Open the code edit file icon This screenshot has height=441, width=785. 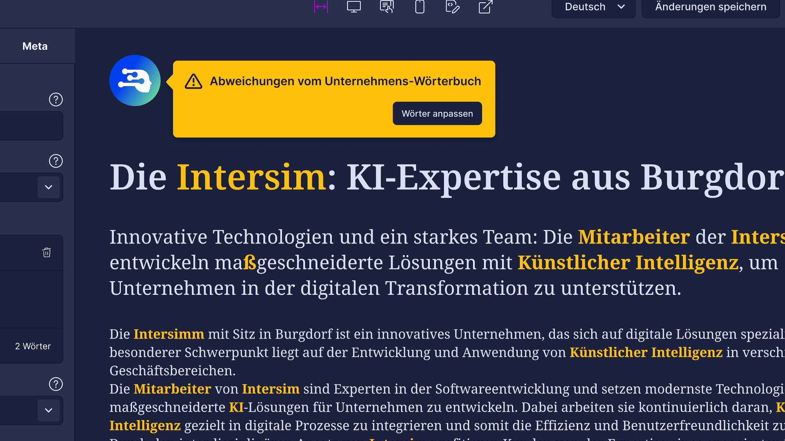[x=452, y=7]
